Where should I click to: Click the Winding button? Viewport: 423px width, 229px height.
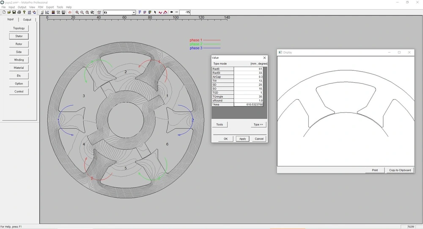[19, 60]
